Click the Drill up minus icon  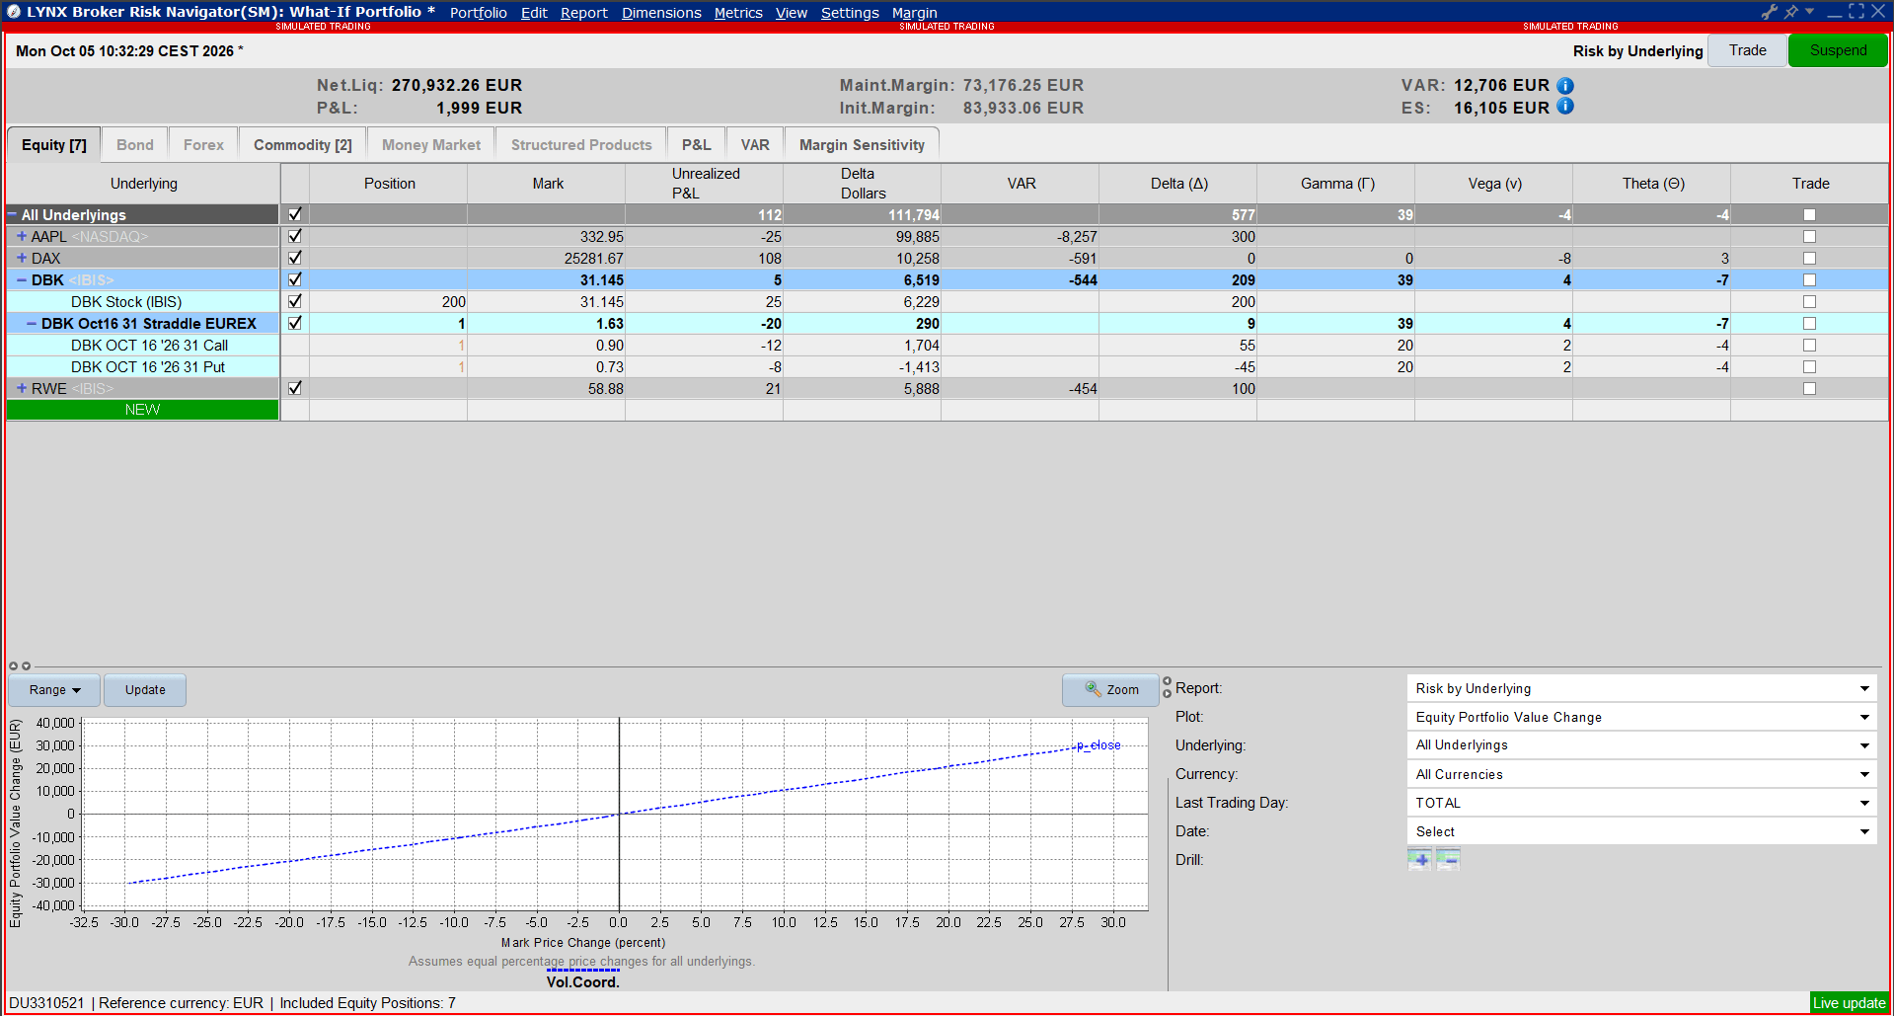coord(1448,859)
